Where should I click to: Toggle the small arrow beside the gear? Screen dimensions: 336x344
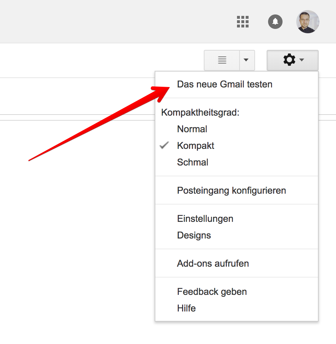pos(302,60)
